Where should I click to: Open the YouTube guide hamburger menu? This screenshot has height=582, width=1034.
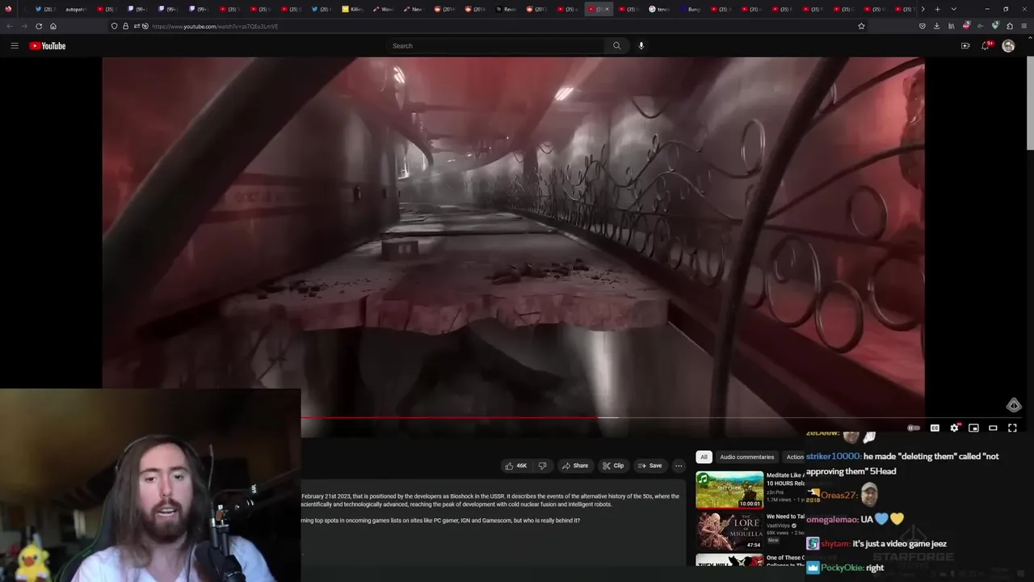click(15, 46)
